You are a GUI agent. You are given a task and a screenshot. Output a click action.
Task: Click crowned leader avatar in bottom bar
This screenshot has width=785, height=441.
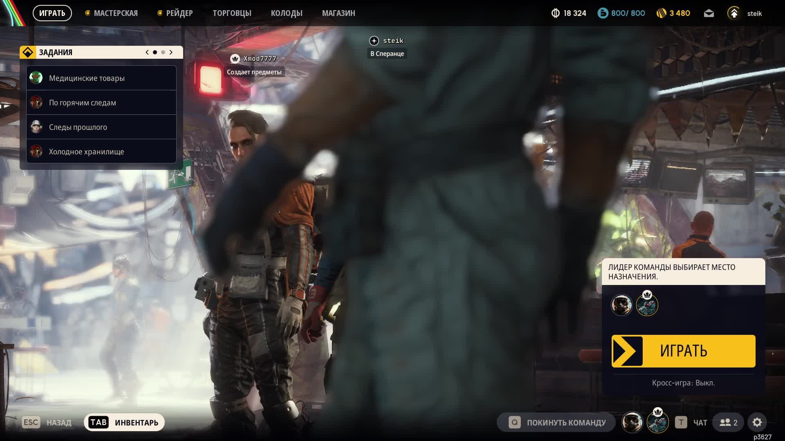[657, 422]
